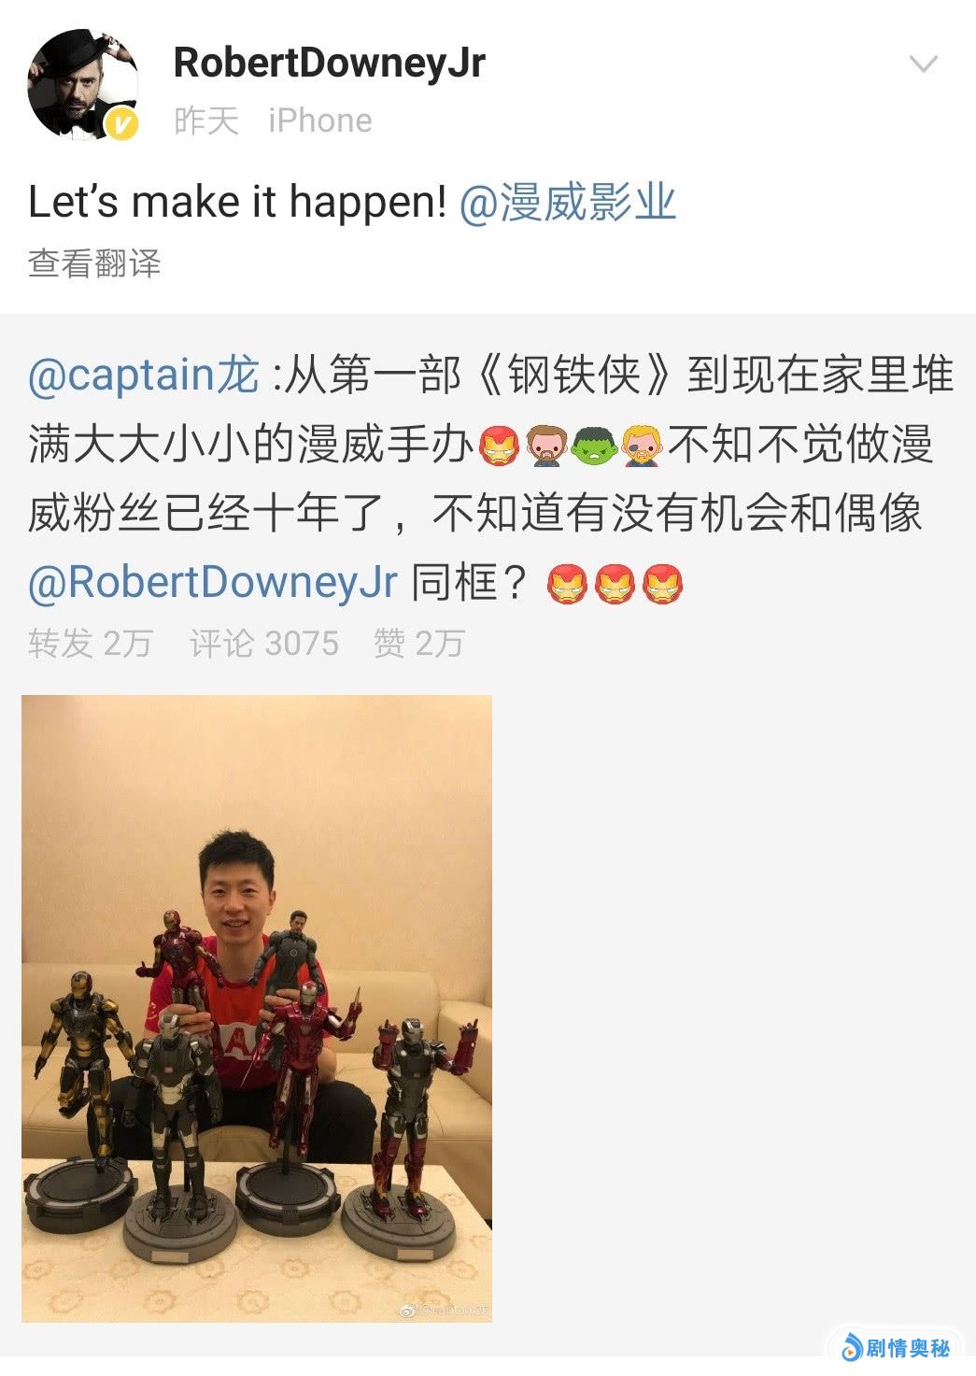
Task: Tap the iPhone source label
Action: tap(320, 121)
